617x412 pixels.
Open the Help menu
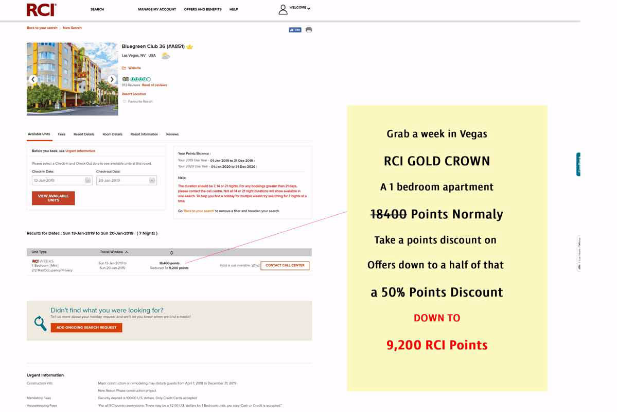coord(234,9)
